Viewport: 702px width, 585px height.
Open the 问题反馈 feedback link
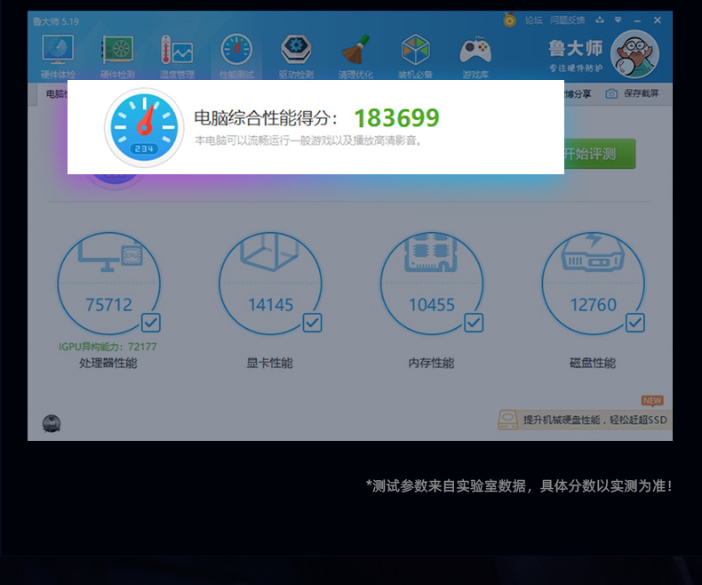(x=567, y=20)
